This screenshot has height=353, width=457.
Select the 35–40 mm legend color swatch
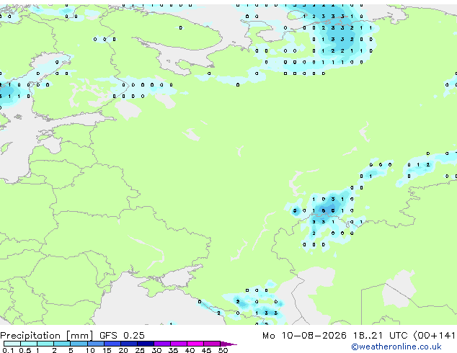[x=178, y=344]
